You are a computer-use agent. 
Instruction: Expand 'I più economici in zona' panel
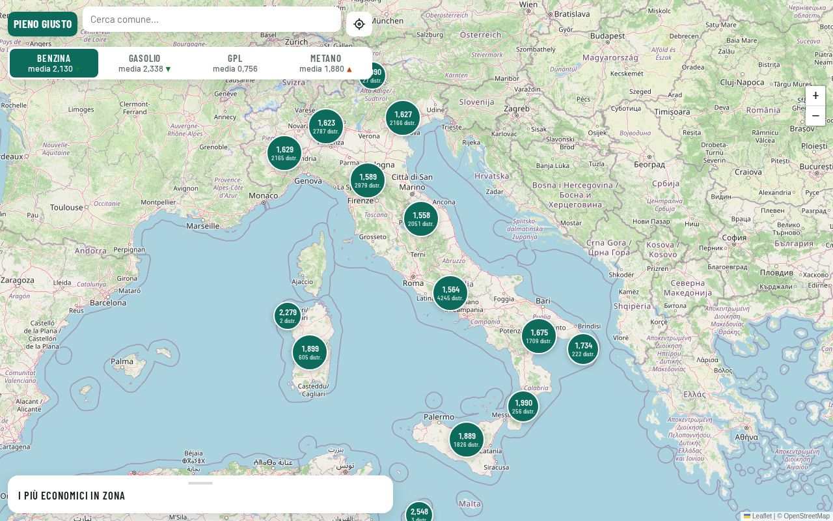pos(72,496)
